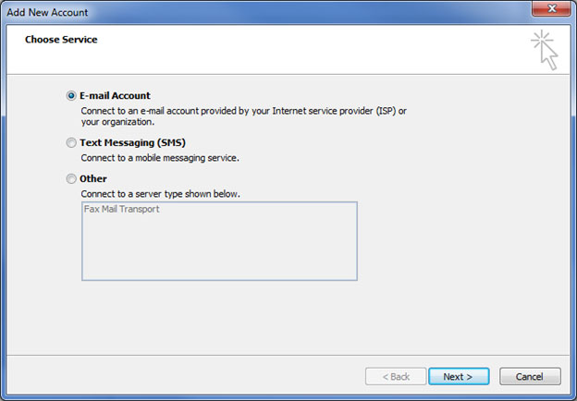The height and width of the screenshot is (401, 577).
Task: Click the Choose Service heading
Action: 61,40
